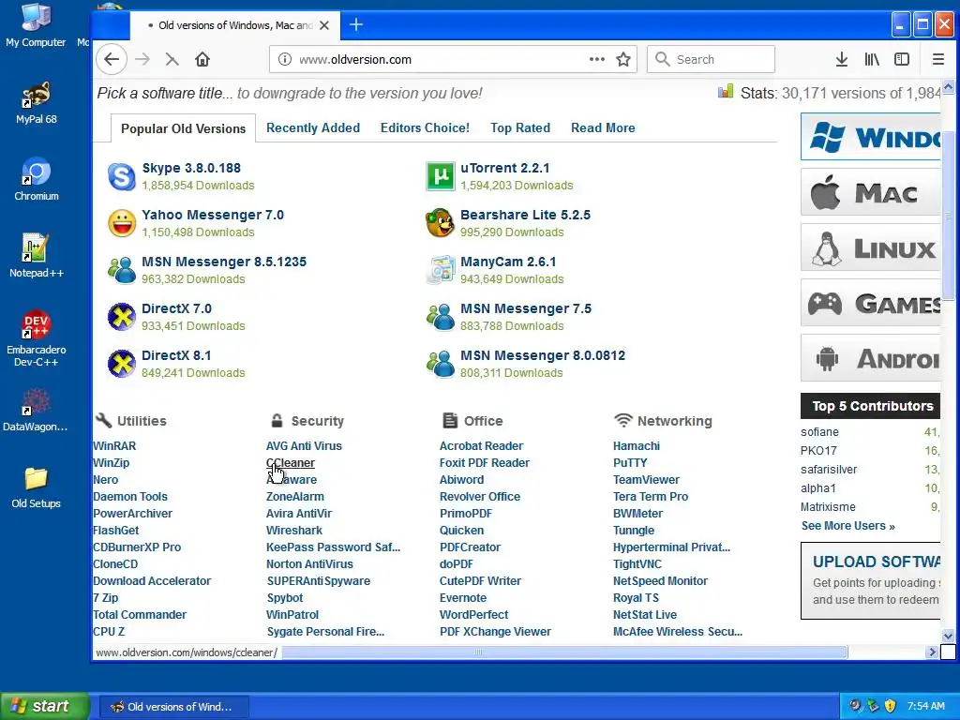Image resolution: width=960 pixels, height=720 pixels.
Task: Click the DirectX 7.0 icon
Action: pos(122,317)
